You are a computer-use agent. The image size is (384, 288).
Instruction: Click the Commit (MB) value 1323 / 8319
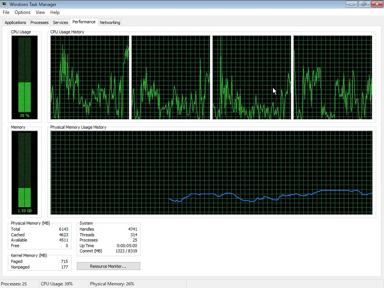(126, 251)
